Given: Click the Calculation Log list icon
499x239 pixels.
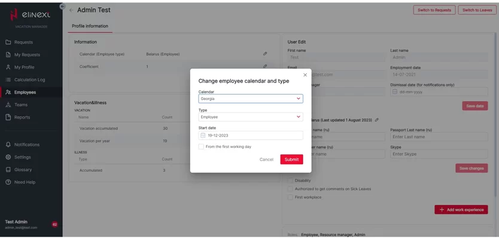Looking at the screenshot, I should pos(8,80).
